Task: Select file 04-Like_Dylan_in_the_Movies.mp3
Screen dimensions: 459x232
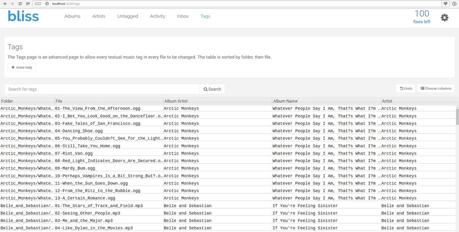Action: point(109,228)
